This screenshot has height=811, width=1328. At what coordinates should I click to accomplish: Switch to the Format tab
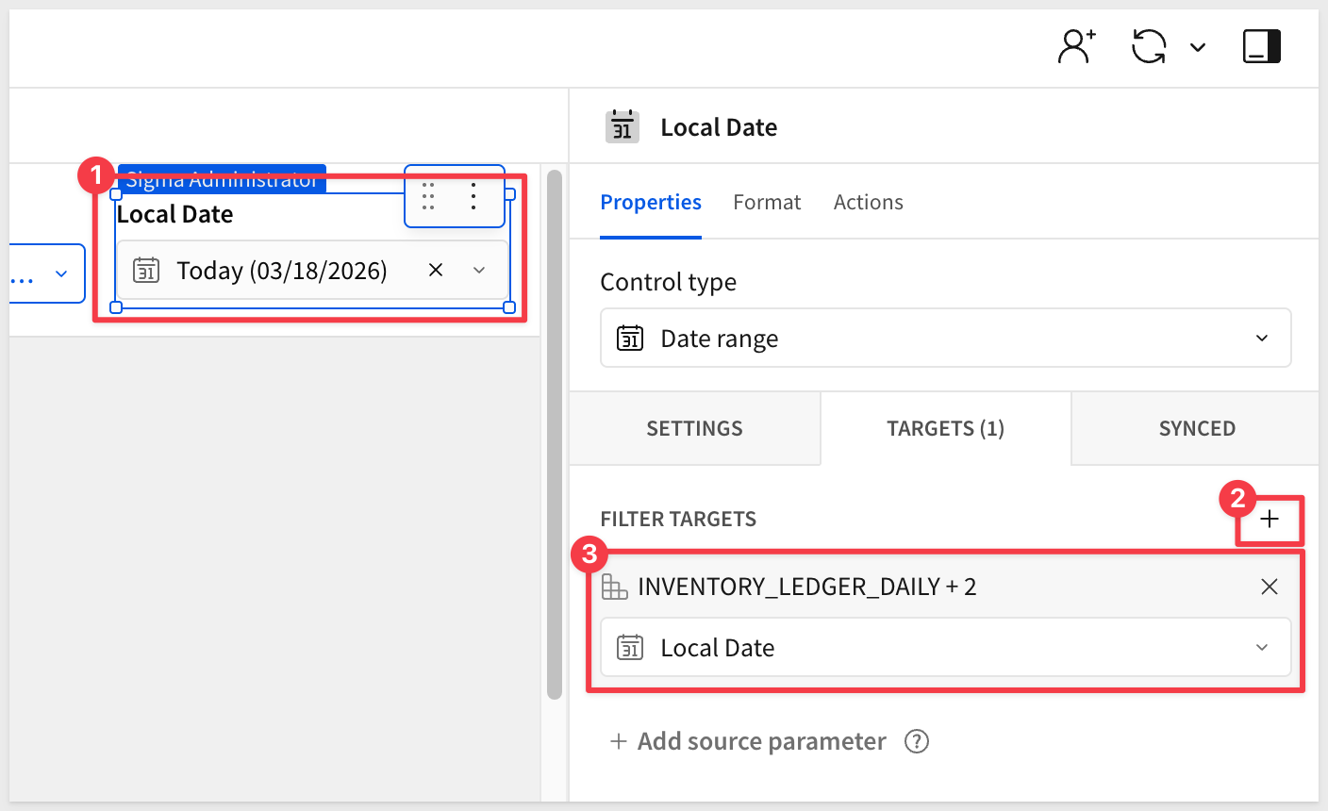click(x=766, y=202)
